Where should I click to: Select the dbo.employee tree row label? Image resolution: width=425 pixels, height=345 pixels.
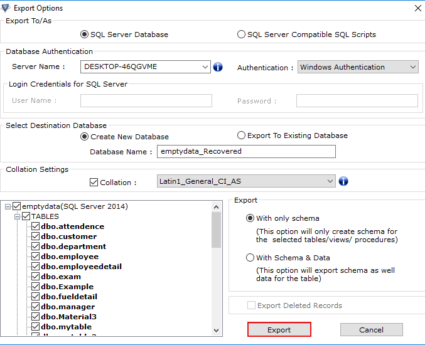pos(70,256)
